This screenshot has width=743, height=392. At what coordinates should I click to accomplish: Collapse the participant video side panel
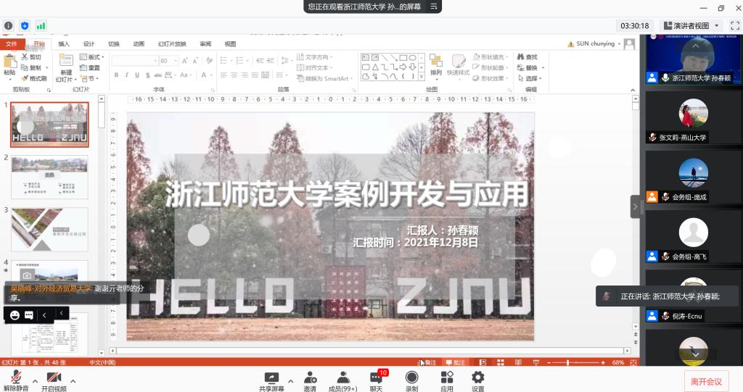pos(635,207)
